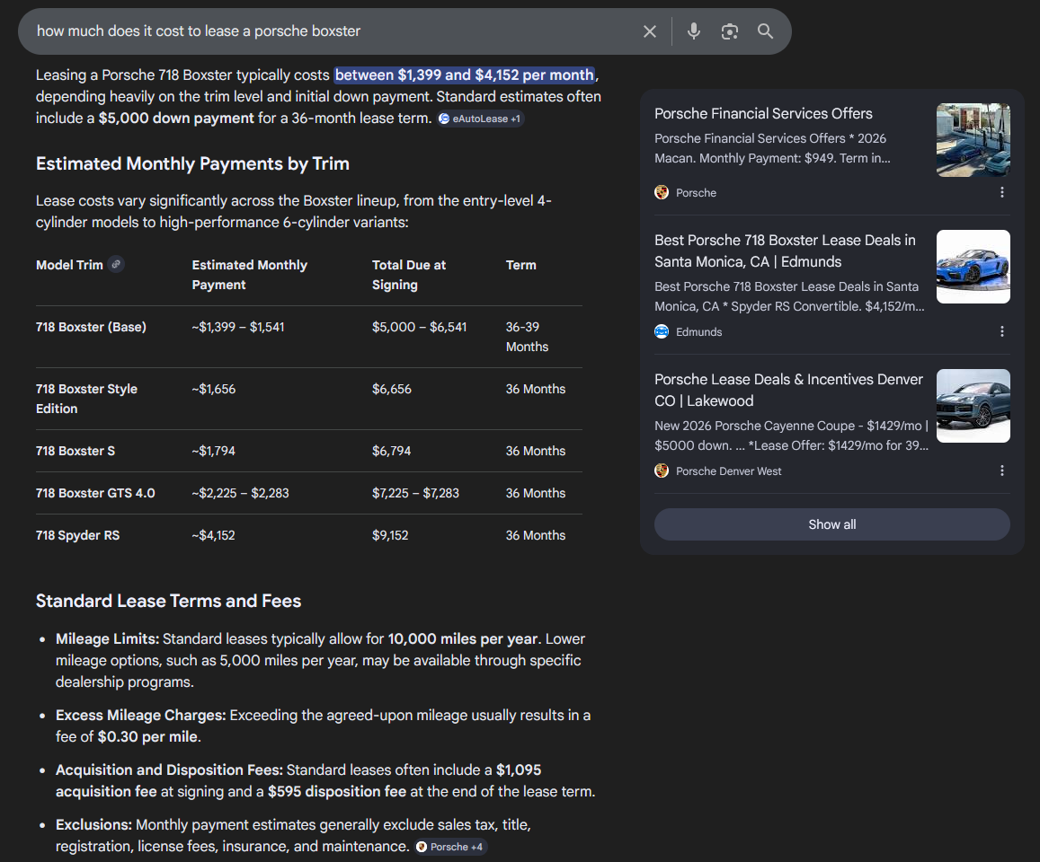
Task: Click the '718 Boxster (Base)' row label
Action: 91,327
